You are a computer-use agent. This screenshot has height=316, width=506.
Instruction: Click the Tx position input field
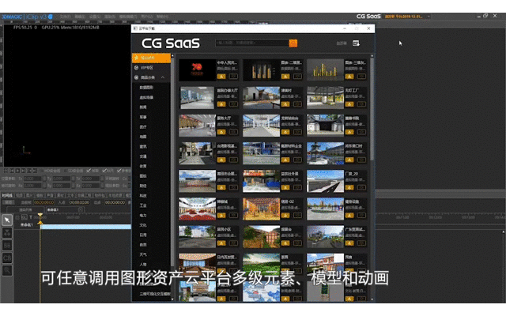[x=33, y=179]
